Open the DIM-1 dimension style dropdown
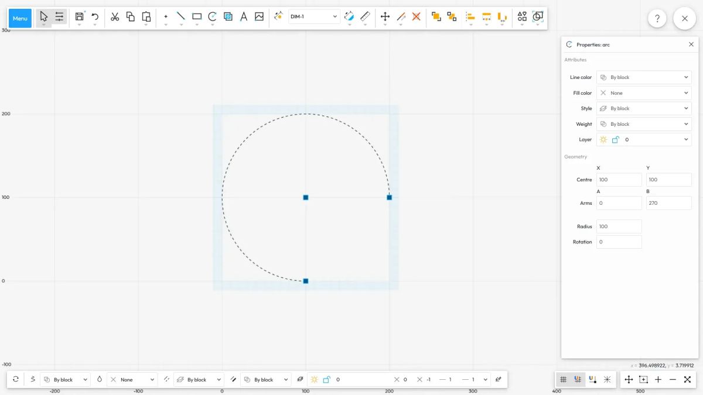The width and height of the screenshot is (703, 395). point(314,16)
